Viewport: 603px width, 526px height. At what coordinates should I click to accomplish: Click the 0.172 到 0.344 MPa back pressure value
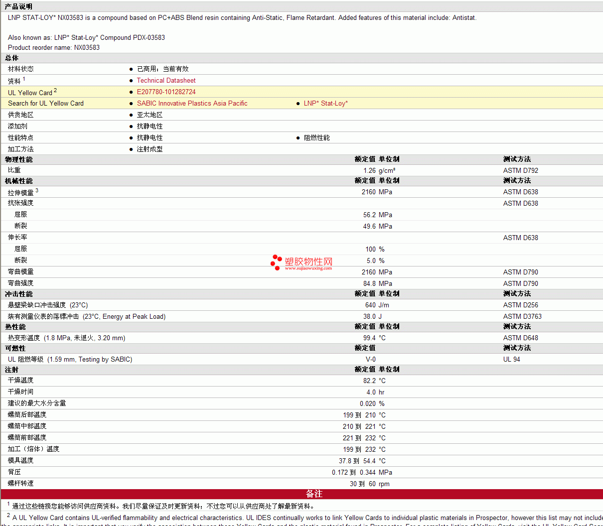click(362, 472)
